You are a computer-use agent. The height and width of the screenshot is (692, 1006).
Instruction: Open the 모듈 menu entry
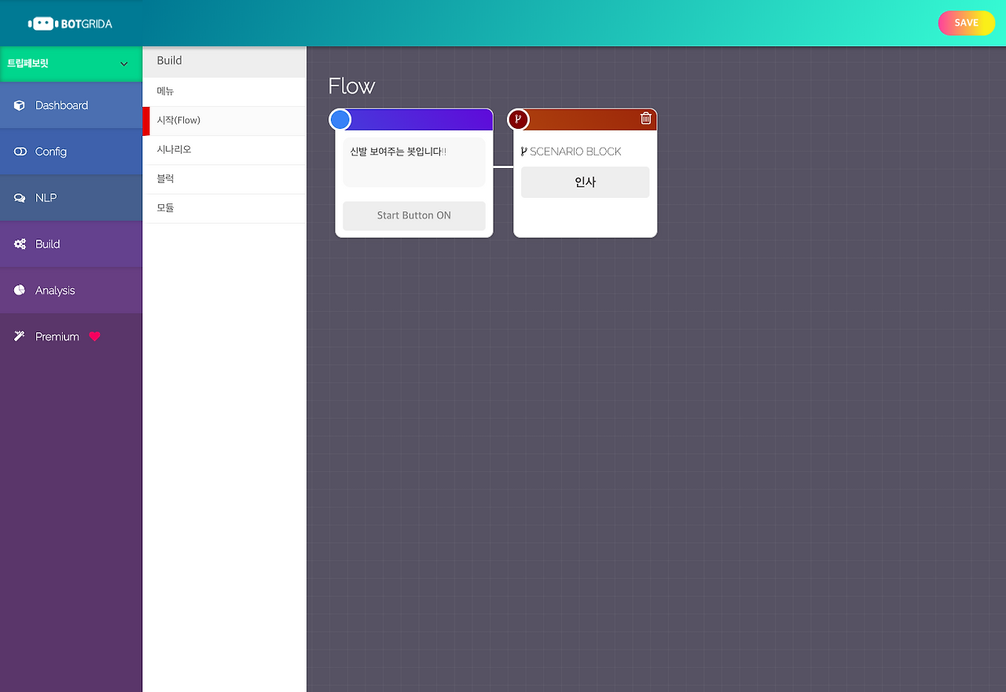pos(166,207)
